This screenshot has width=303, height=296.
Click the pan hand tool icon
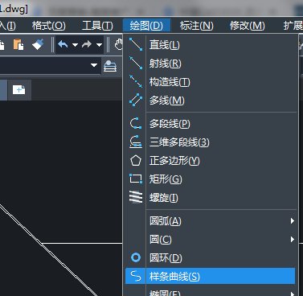[x=119, y=44]
